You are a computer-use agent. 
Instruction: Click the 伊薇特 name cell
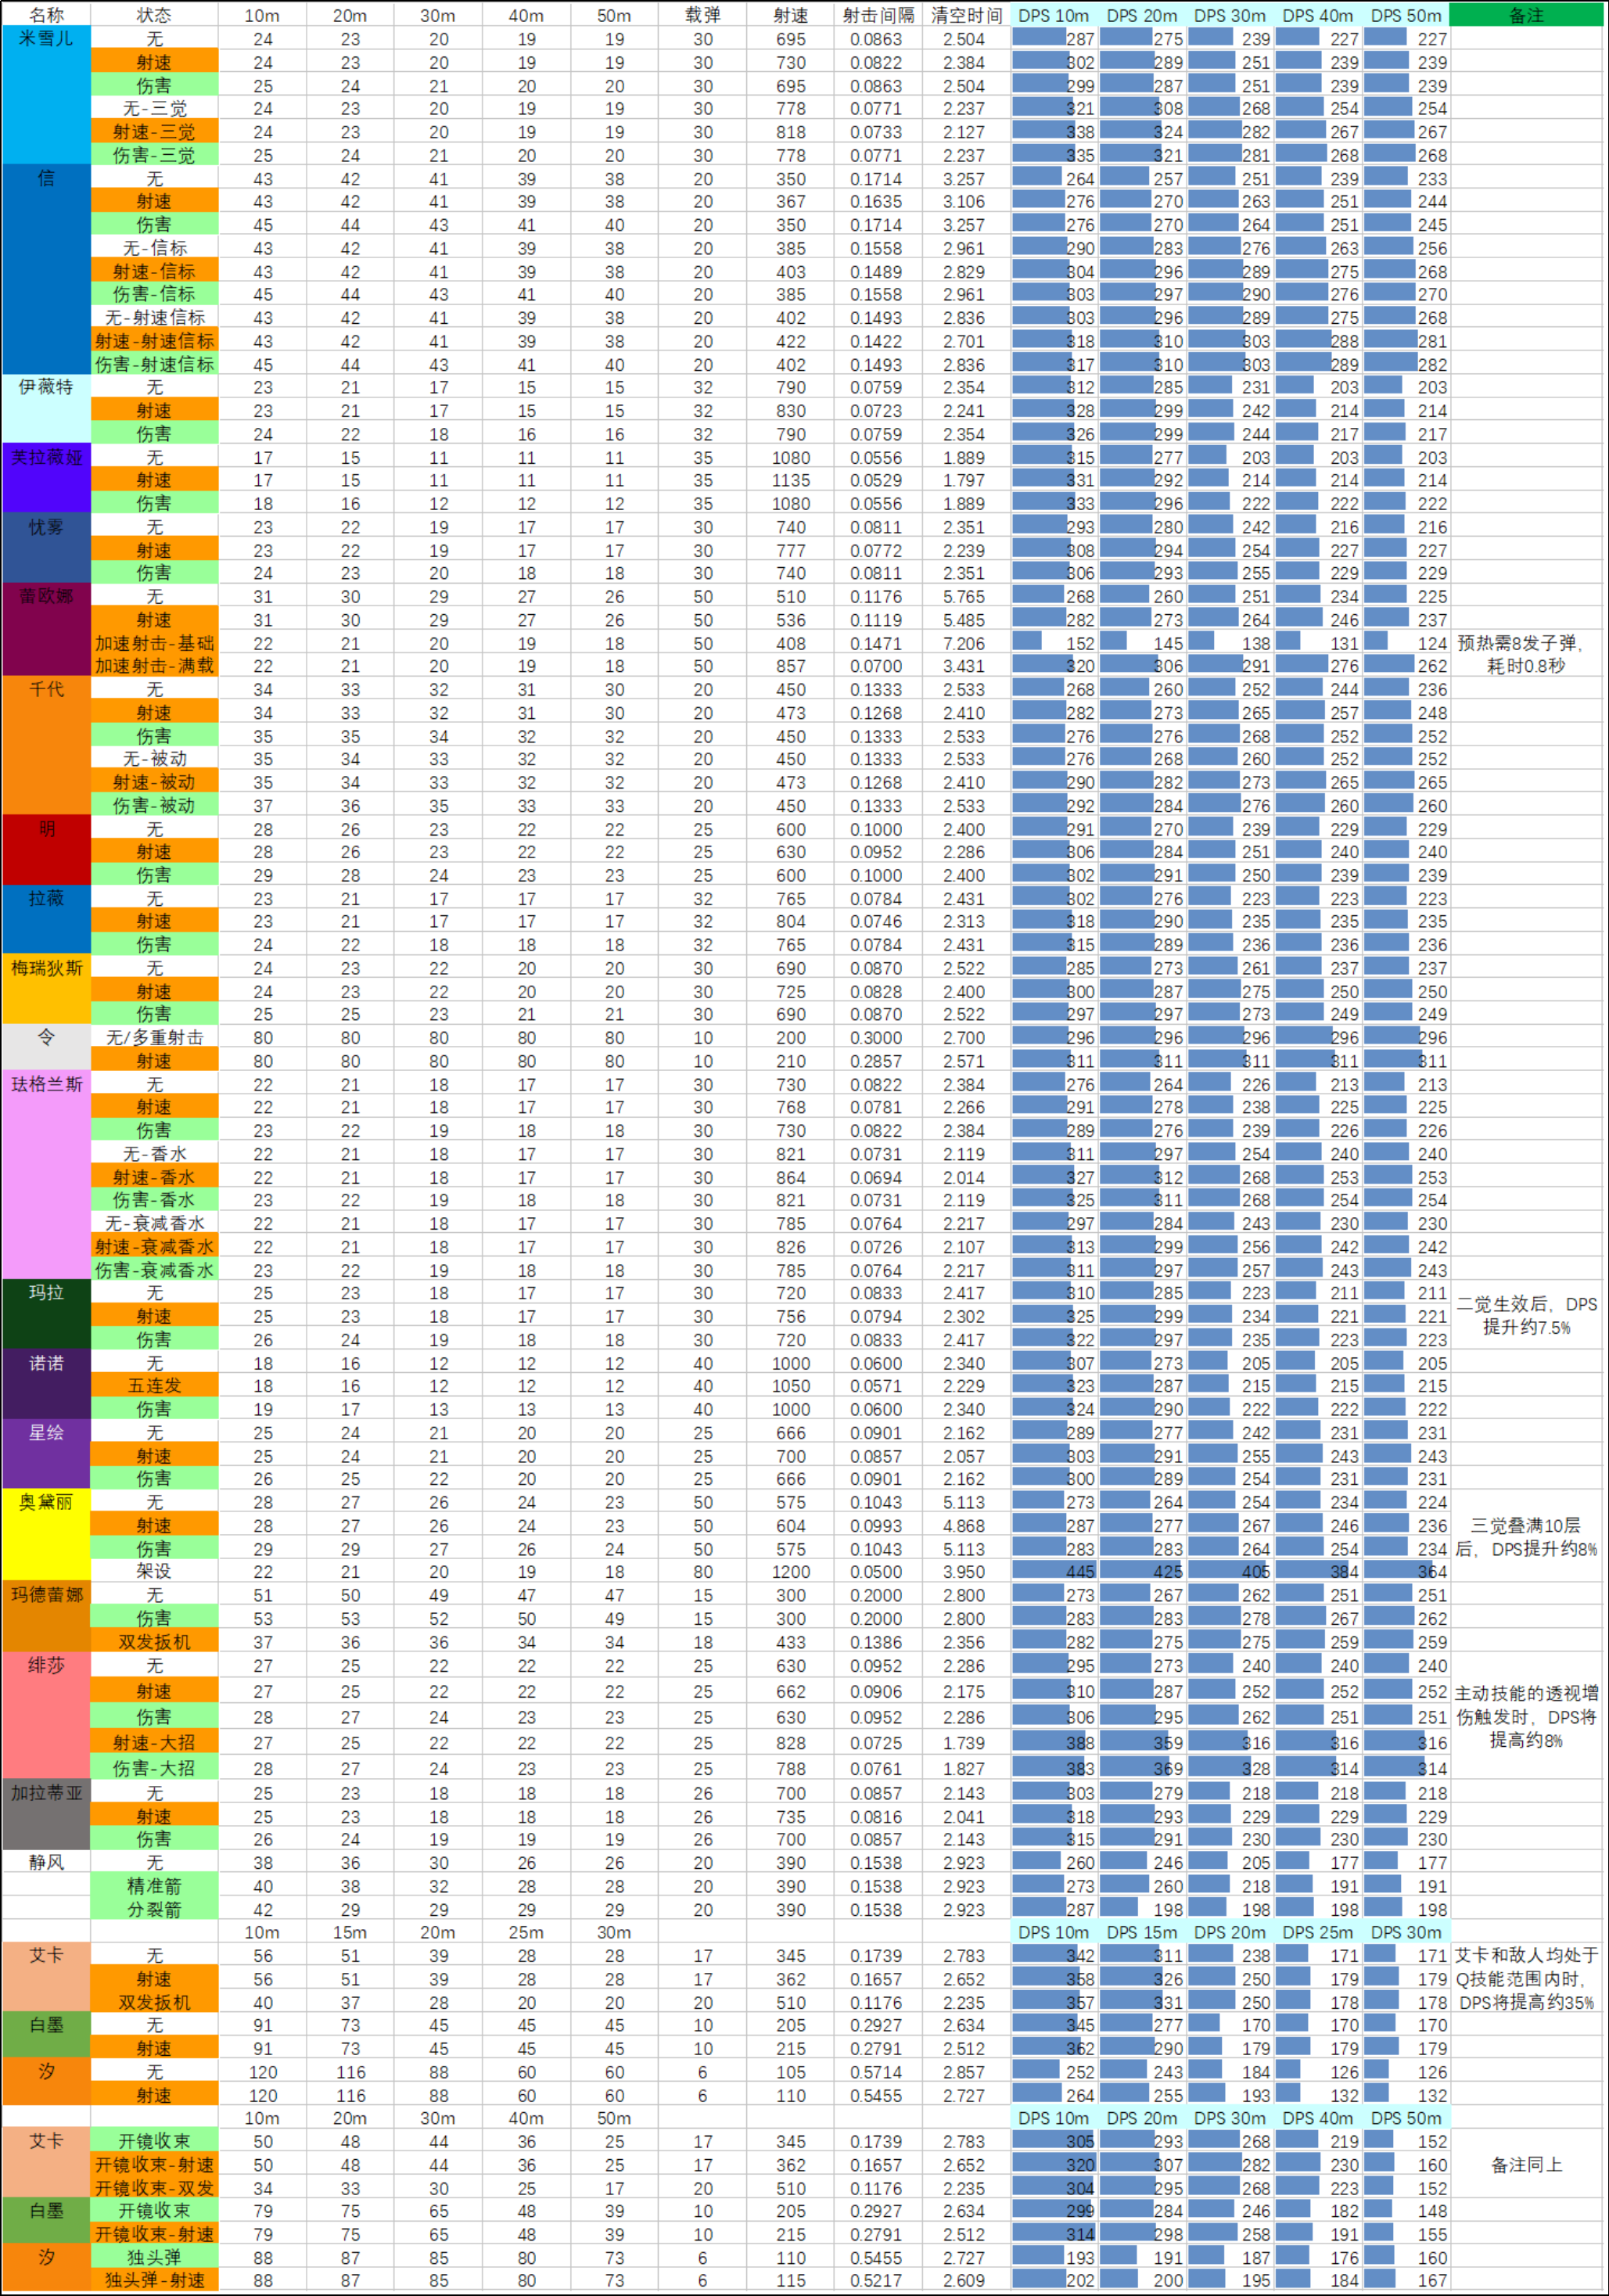(x=46, y=410)
